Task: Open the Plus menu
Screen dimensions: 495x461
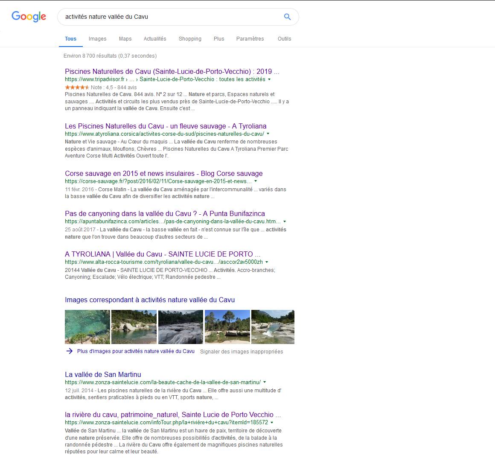Action: 219,39
